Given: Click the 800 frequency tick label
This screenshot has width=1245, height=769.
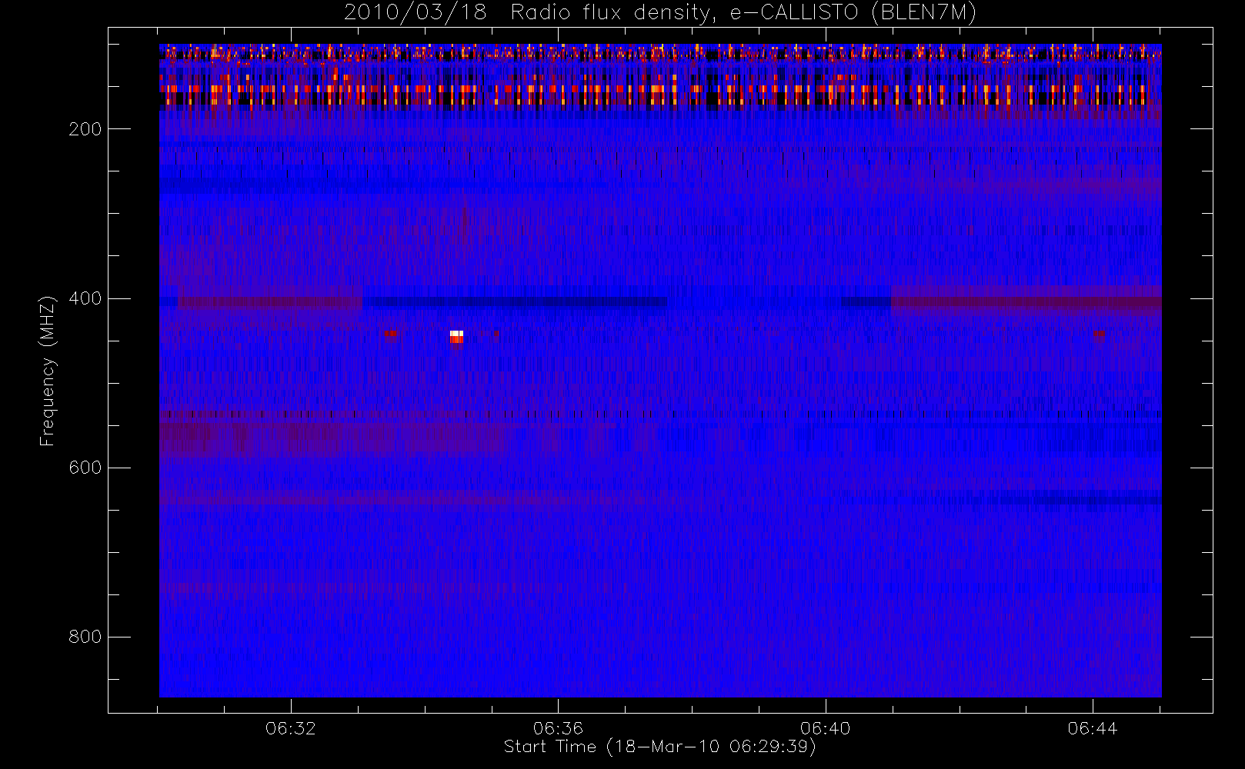Looking at the screenshot, I should pos(85,637).
